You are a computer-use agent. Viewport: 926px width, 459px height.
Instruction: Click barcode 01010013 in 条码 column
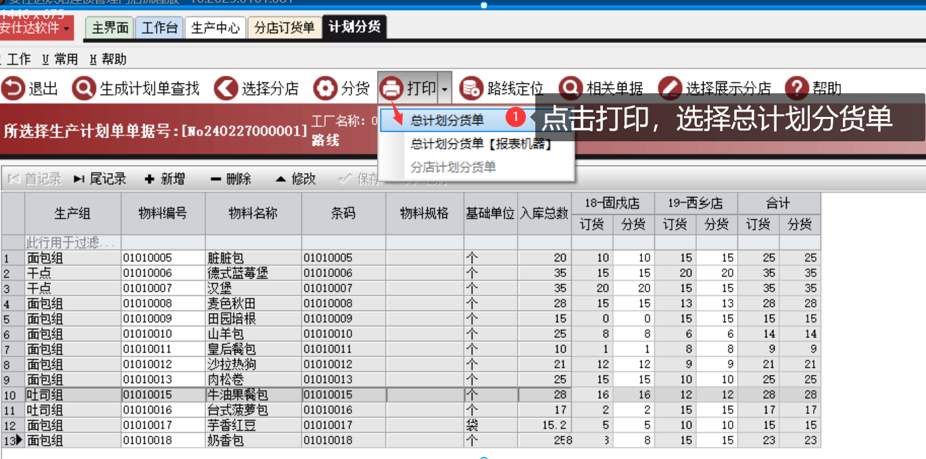pos(343,379)
